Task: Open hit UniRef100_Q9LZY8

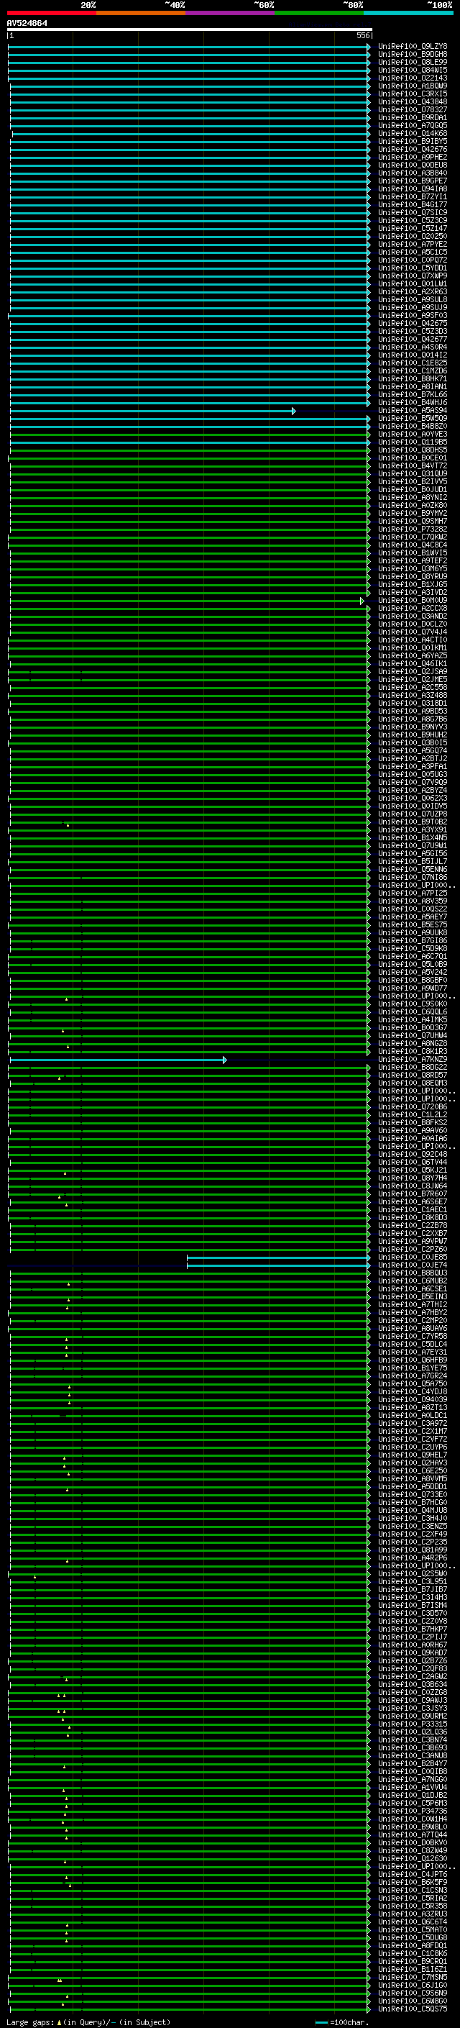Action: (412, 47)
